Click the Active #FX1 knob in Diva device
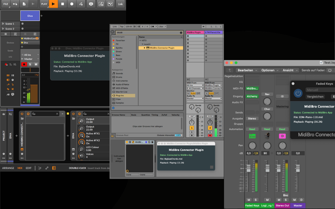Screen dimensions: 335x209 81,135
